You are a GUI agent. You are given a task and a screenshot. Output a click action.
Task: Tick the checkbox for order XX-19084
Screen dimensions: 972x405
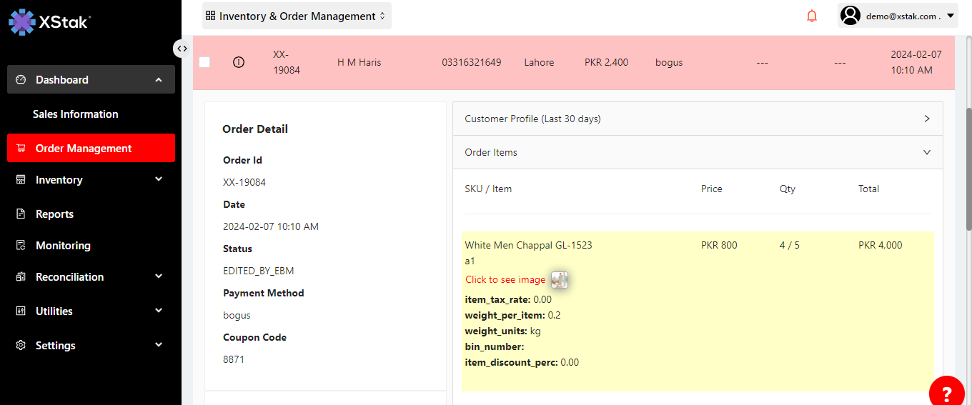(204, 62)
